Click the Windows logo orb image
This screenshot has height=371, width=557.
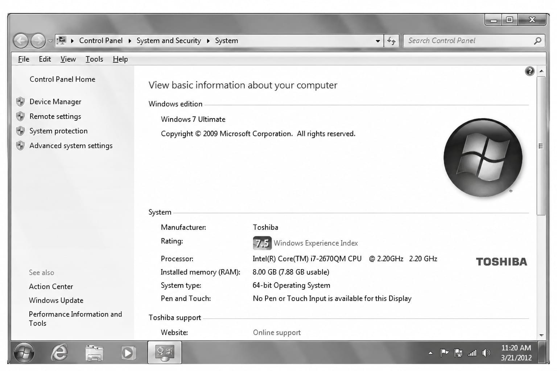click(x=483, y=158)
